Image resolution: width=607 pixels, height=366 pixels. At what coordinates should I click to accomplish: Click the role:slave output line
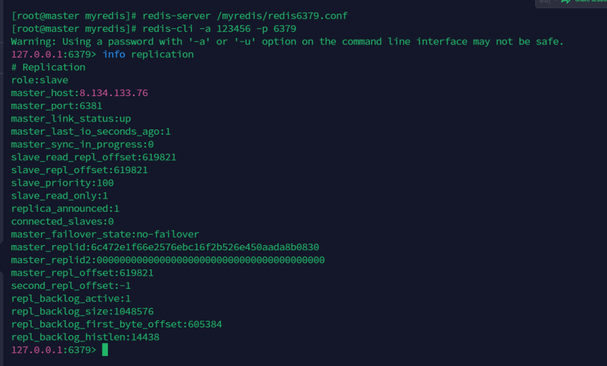[x=39, y=80]
